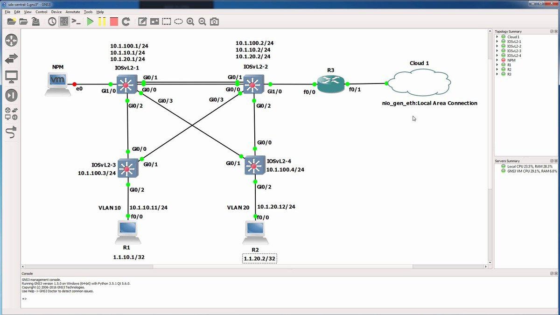560x315 pixels.
Task: Manage project snapshots with clock icon
Action: (x=52, y=21)
